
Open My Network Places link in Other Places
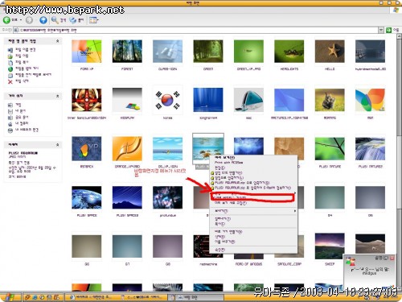tap(27, 130)
